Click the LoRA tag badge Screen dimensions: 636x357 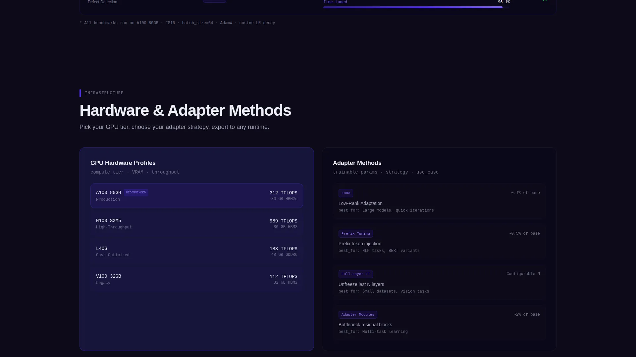pyautogui.click(x=345, y=193)
